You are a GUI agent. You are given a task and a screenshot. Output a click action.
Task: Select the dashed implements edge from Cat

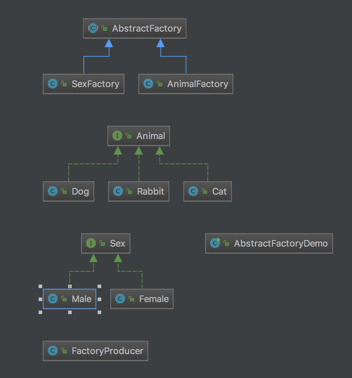(184, 164)
